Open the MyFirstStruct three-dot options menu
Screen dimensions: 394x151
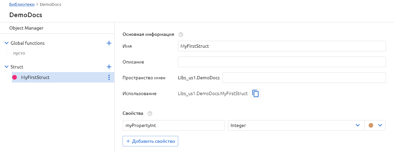click(x=109, y=77)
